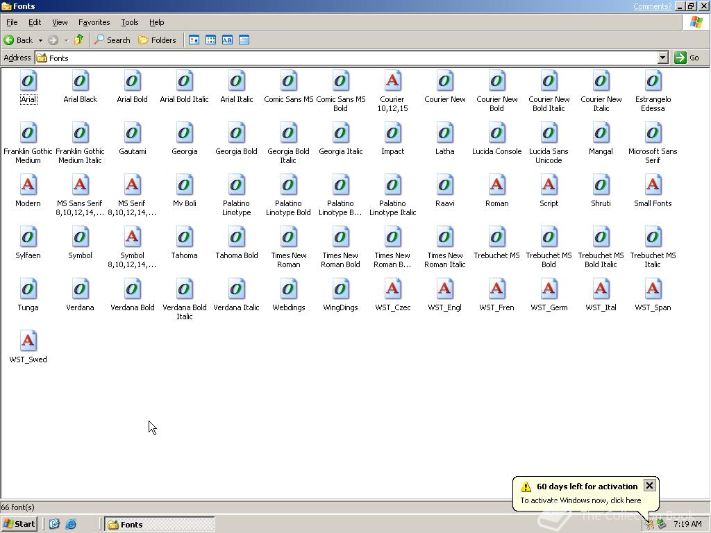This screenshot has height=533, width=711.
Task: Open the Favorites menu
Action: (x=94, y=22)
